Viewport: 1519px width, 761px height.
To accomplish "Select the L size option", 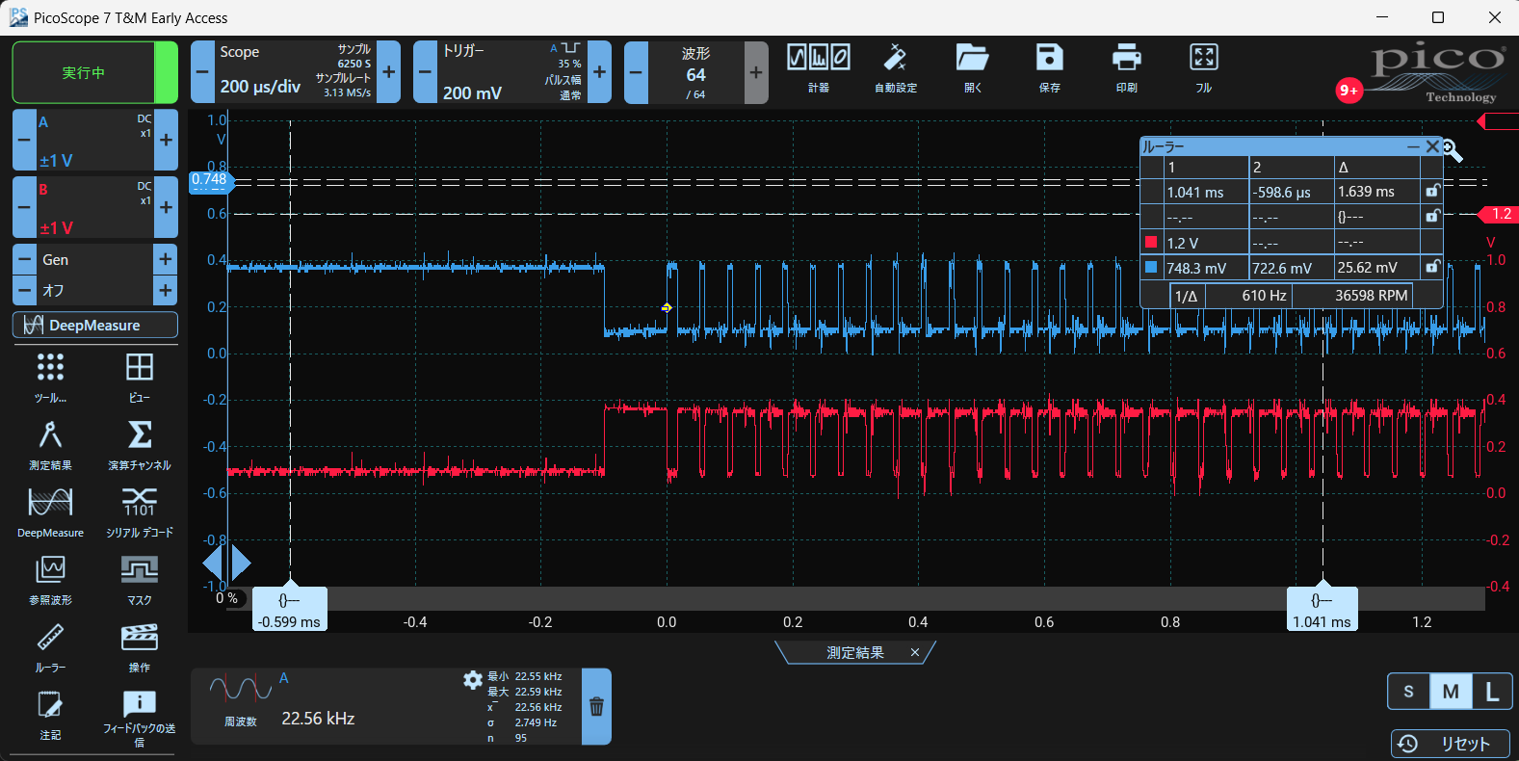I will pyautogui.click(x=1492, y=691).
